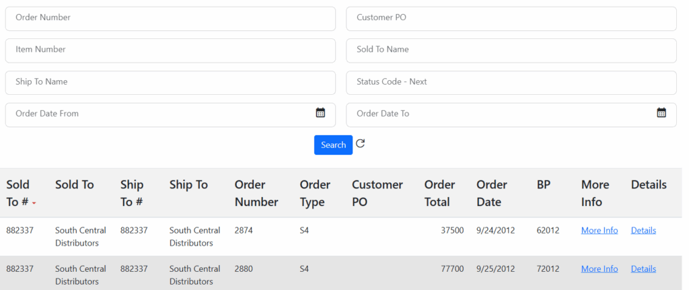The width and height of the screenshot is (689, 290).
Task: View Details for order 2880
Action: pos(643,269)
